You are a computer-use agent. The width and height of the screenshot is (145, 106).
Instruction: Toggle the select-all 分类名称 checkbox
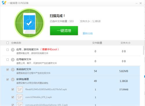(x=8, y=43)
